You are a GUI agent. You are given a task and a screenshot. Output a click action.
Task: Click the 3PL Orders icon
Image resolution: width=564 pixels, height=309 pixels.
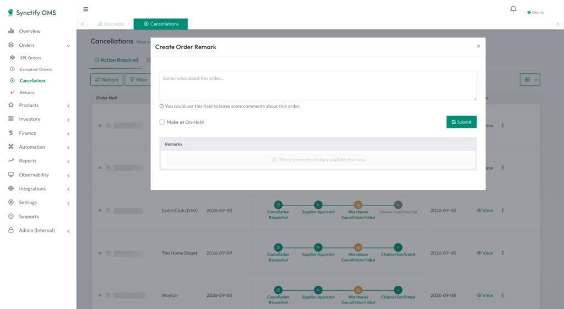(x=12, y=57)
